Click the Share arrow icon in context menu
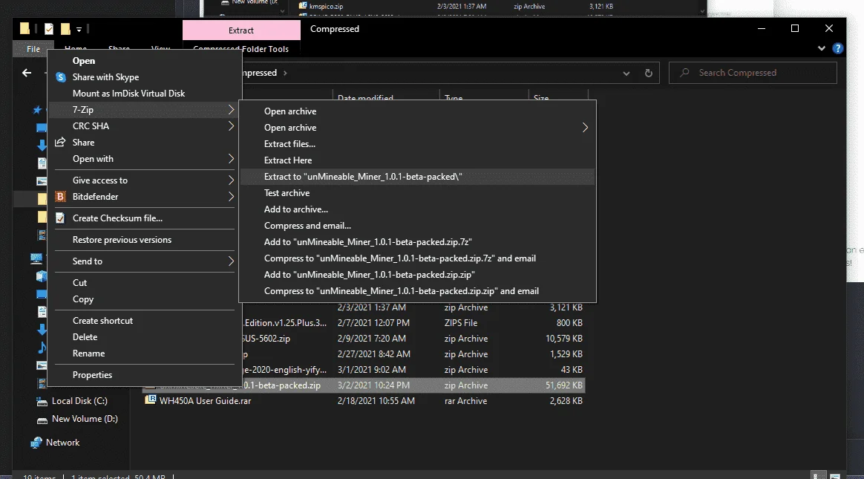The height and width of the screenshot is (479, 864). [x=60, y=142]
